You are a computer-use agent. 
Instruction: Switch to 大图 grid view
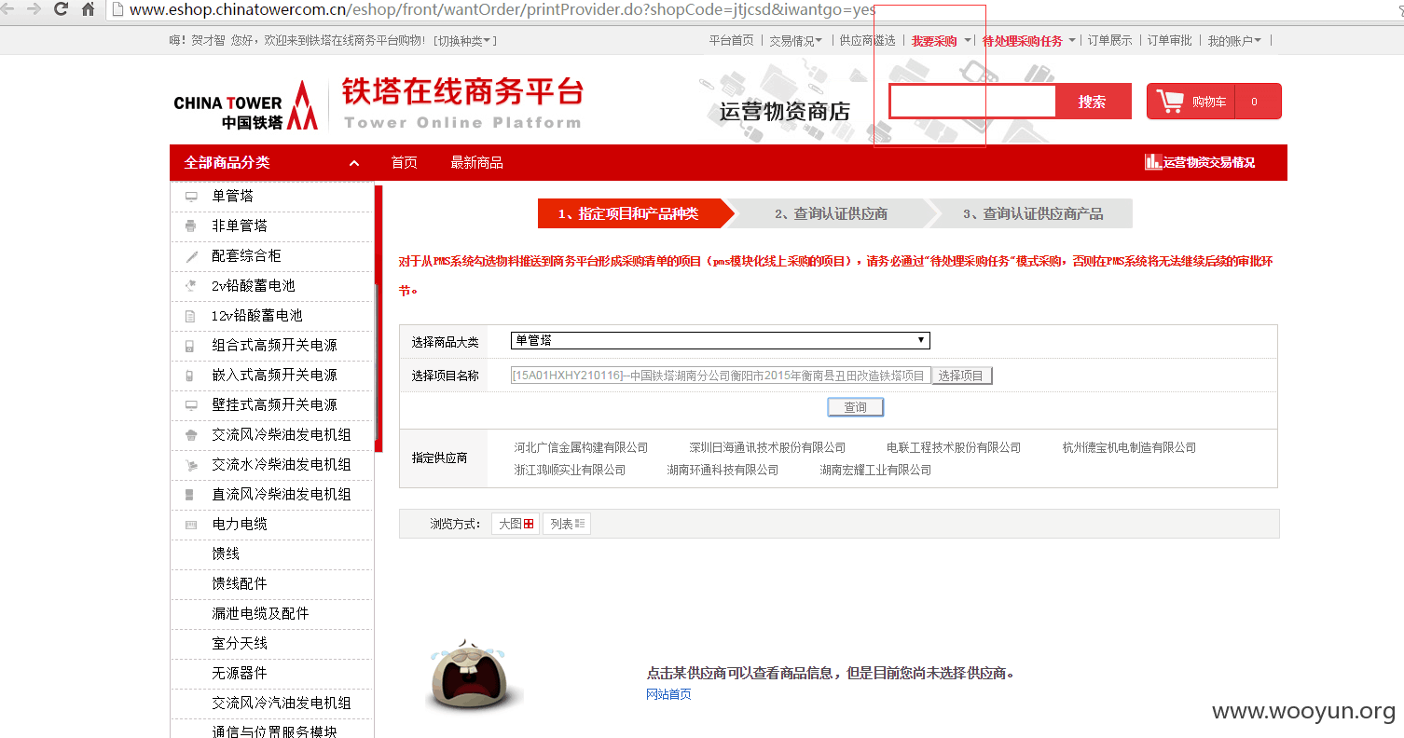tap(516, 524)
